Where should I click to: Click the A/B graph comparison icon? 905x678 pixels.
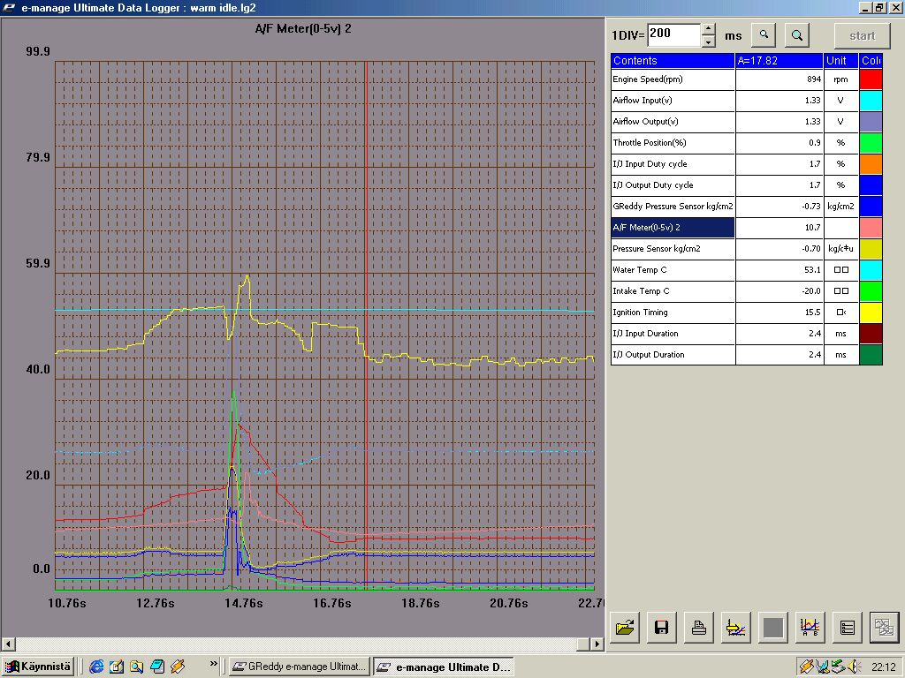click(x=809, y=628)
